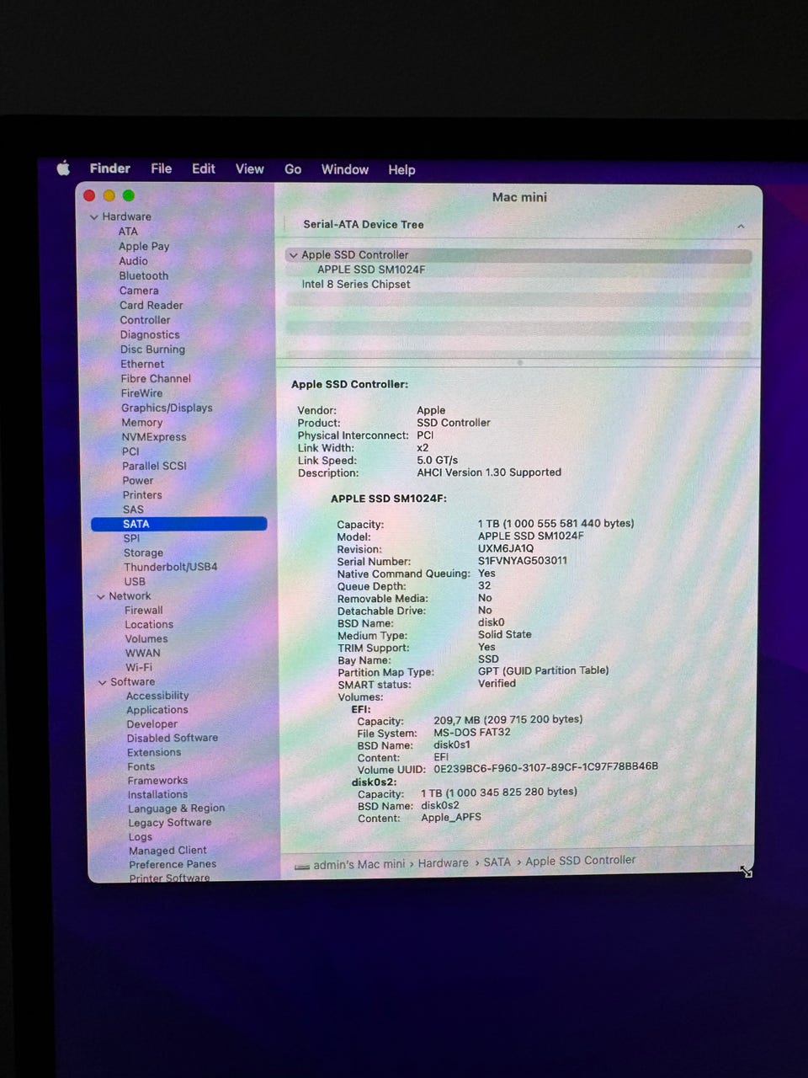Select Firewall under Network

pyautogui.click(x=144, y=611)
